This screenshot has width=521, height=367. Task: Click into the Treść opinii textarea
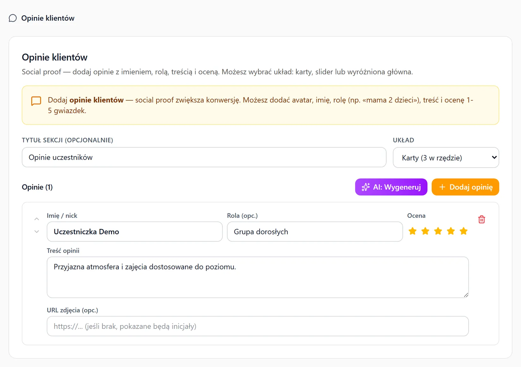(258, 277)
